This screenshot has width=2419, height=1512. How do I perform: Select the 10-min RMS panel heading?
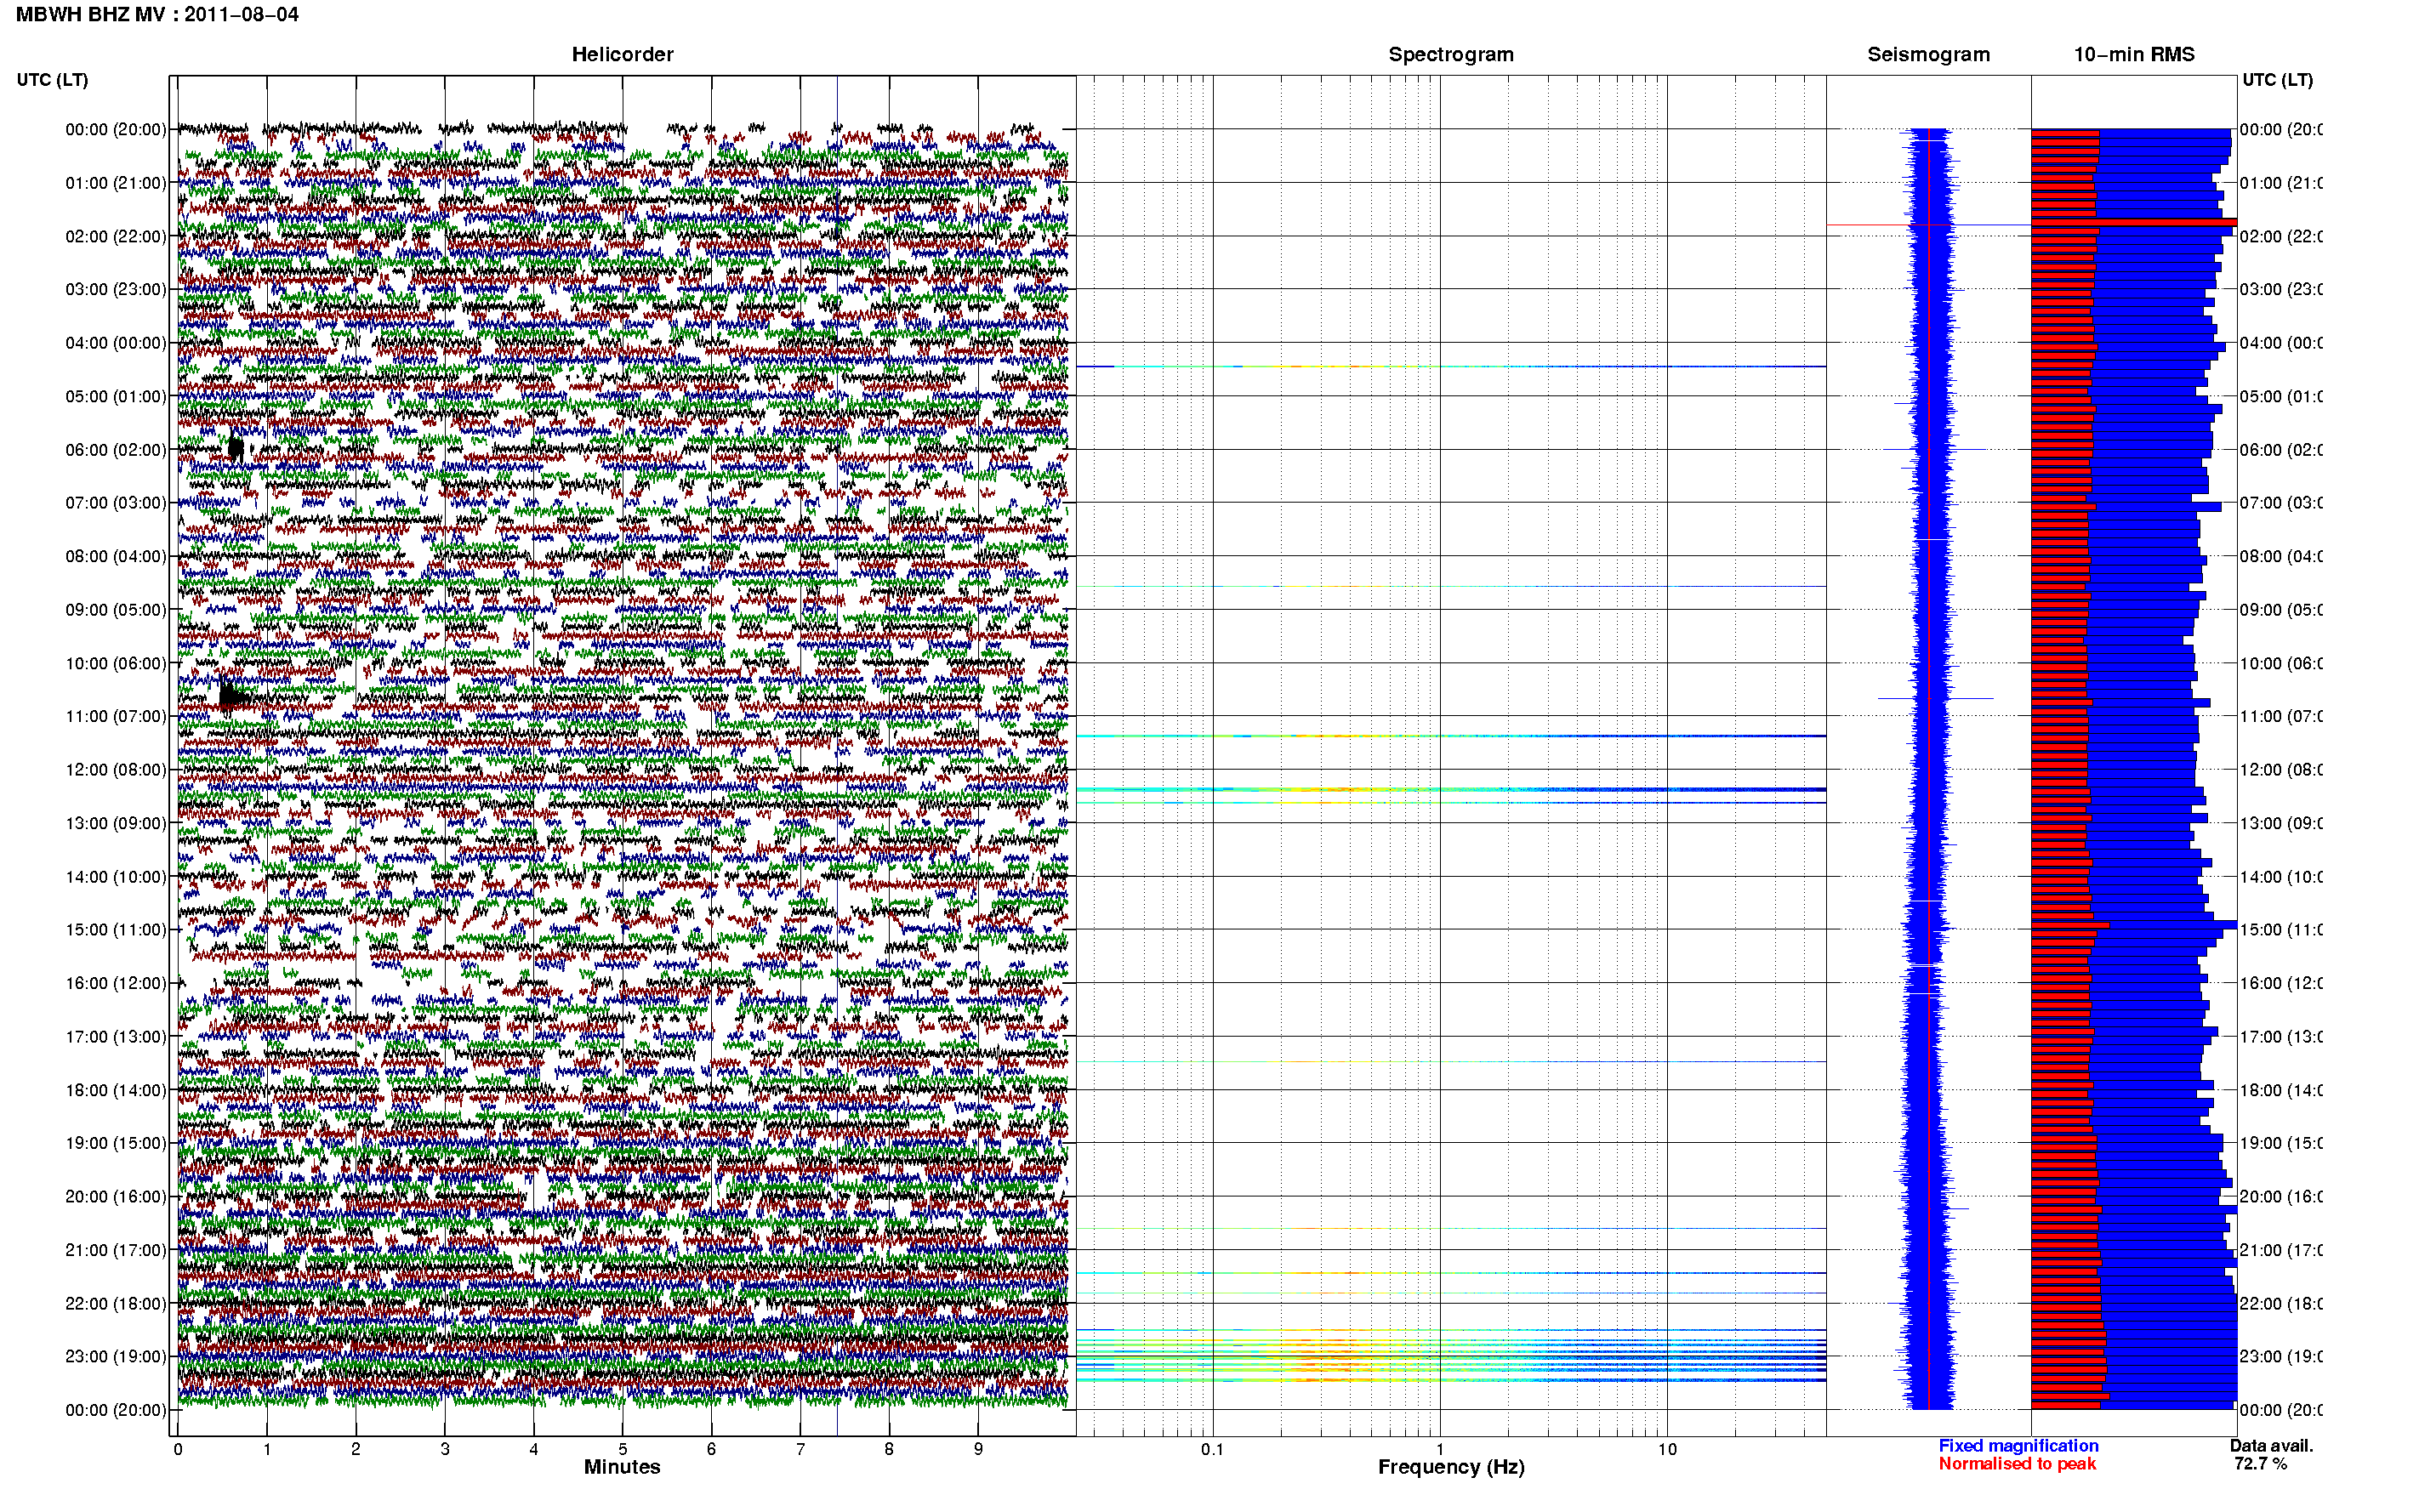tap(2133, 54)
